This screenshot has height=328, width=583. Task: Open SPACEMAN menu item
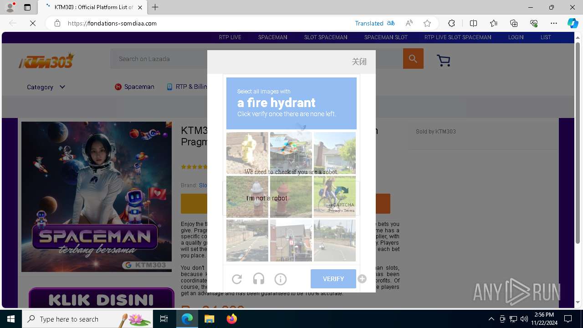pos(273,37)
